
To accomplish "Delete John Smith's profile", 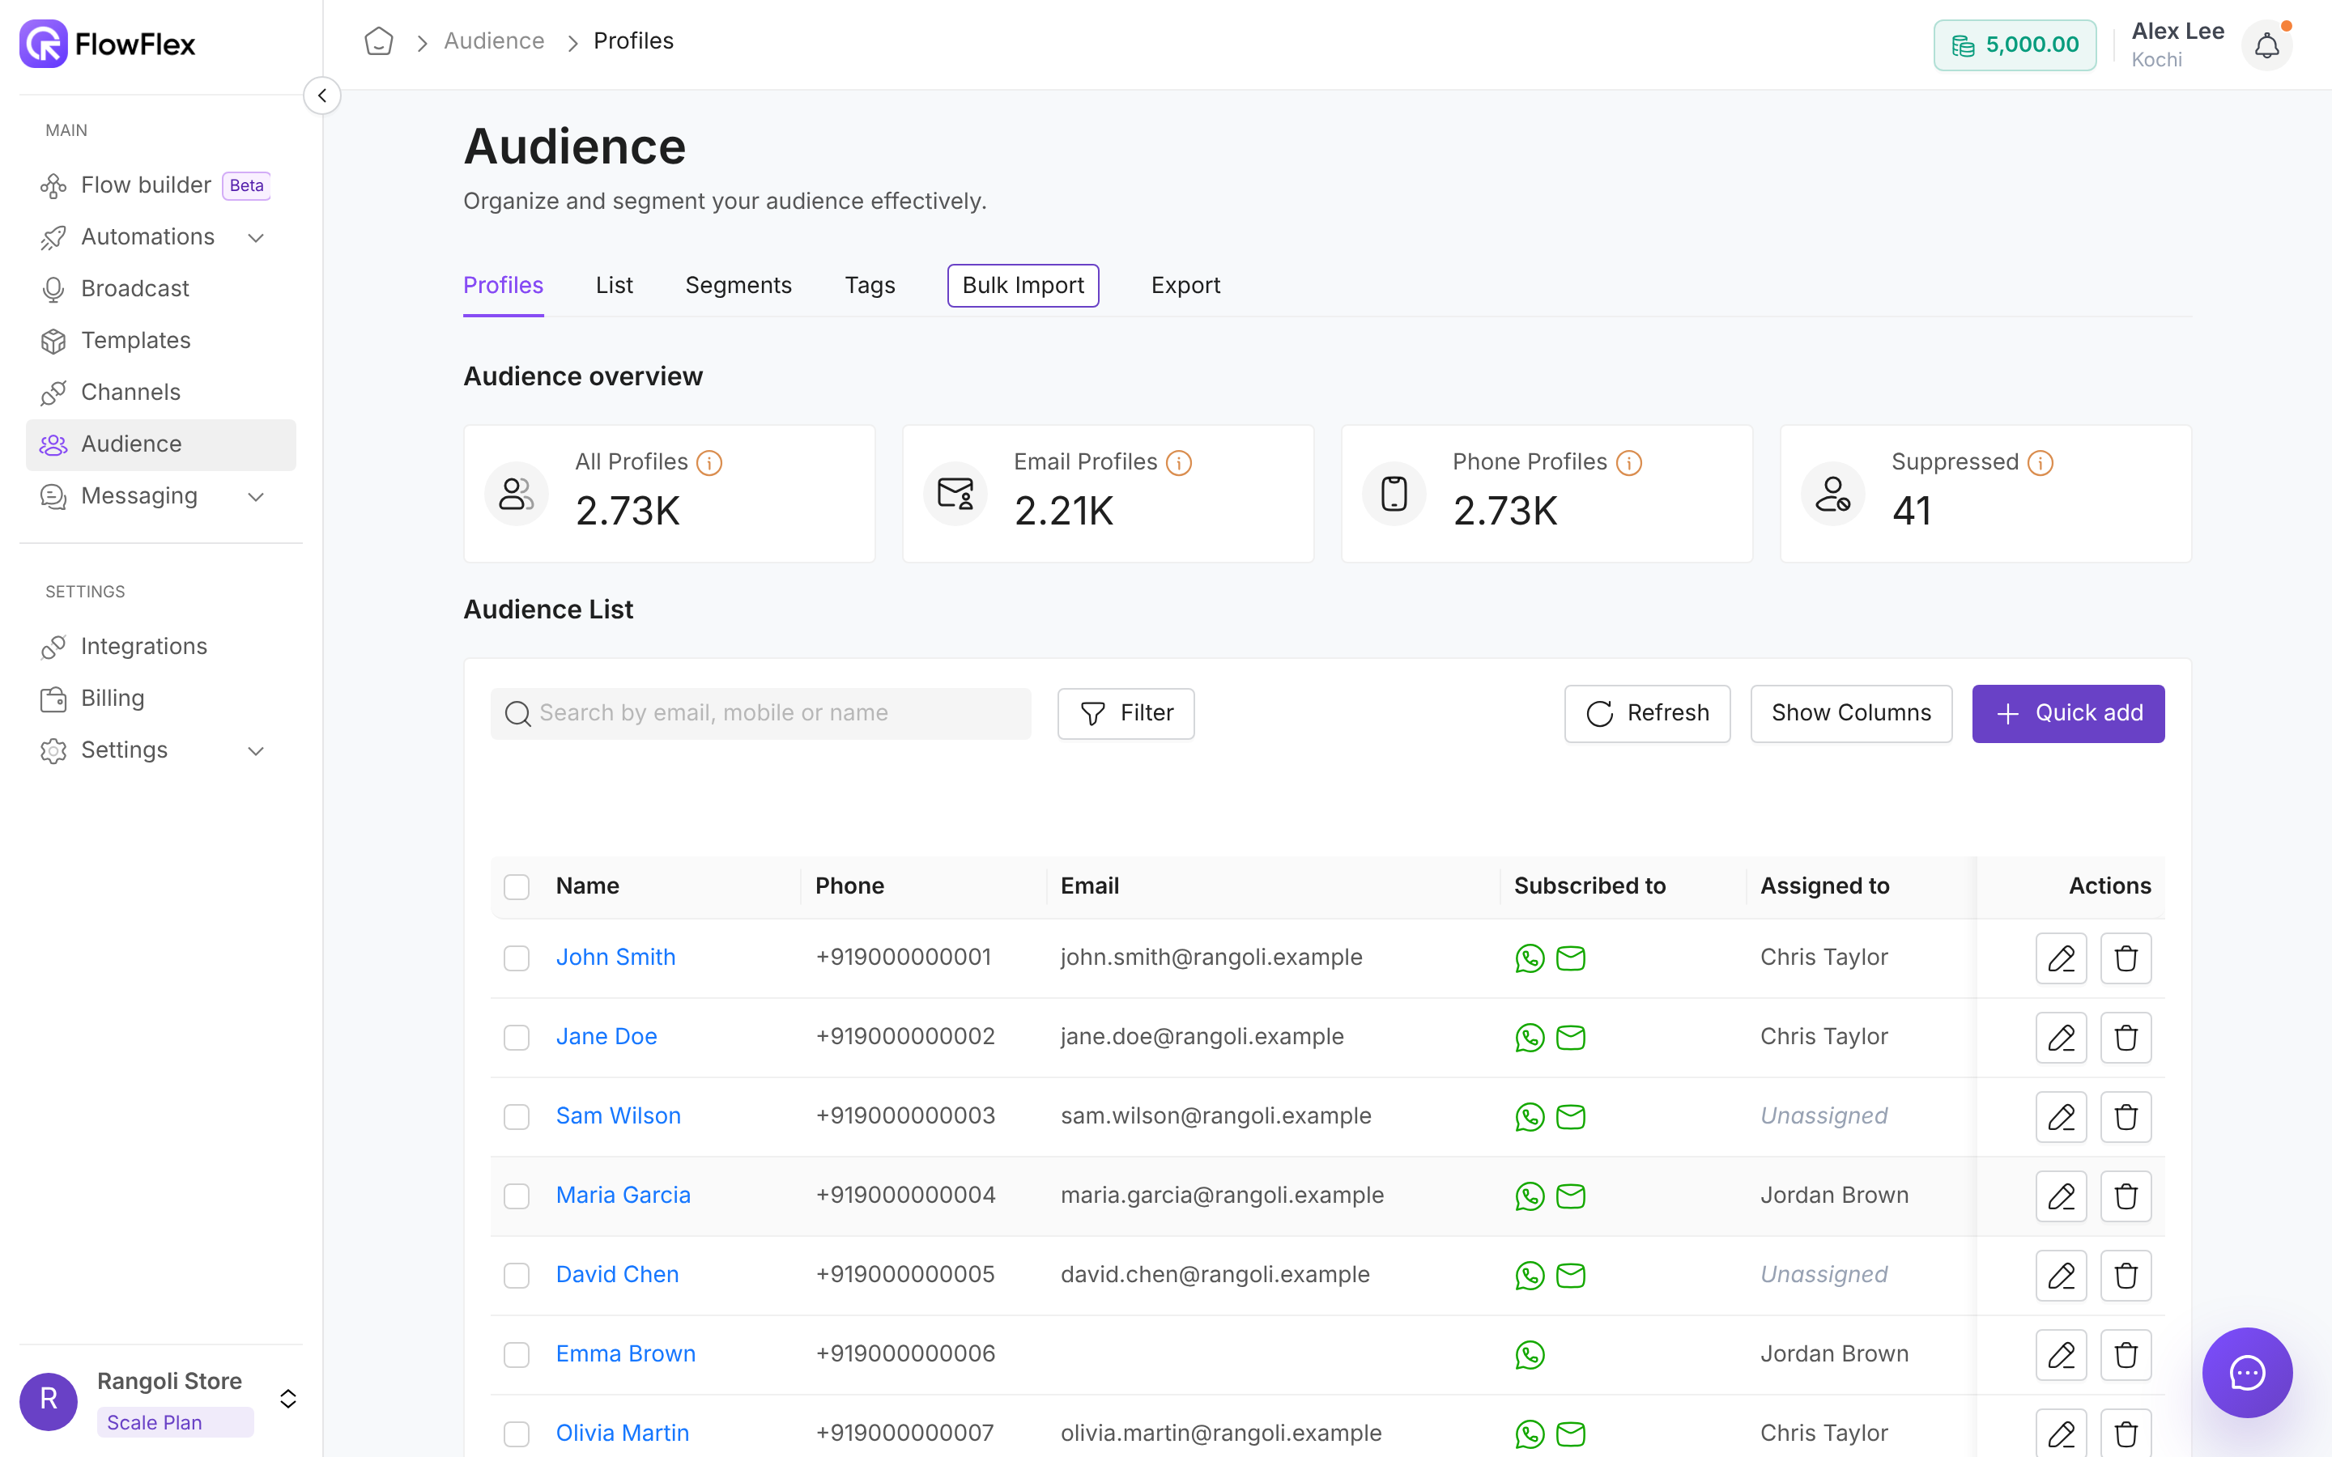I will (x=2126, y=958).
